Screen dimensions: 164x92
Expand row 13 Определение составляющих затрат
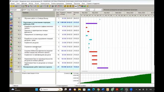[x=20, y=34]
